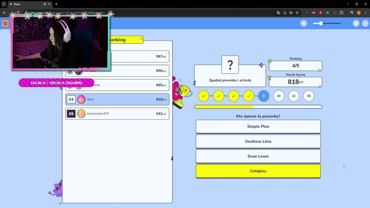Click the round 10 circle

coord(279,96)
